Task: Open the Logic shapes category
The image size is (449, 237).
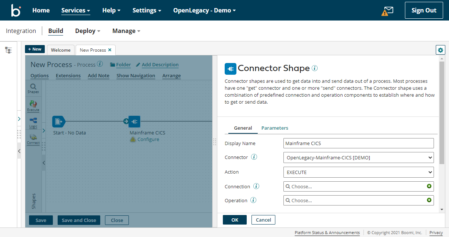Action: point(33,122)
